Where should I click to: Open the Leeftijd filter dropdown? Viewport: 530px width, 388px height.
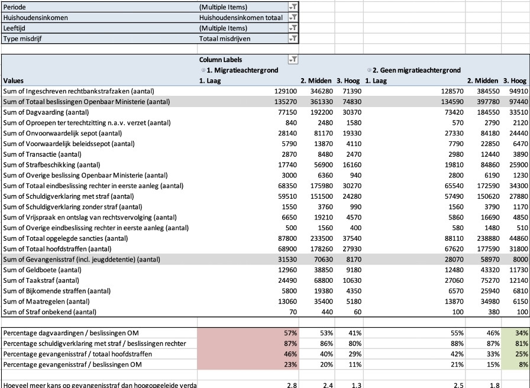point(293,28)
